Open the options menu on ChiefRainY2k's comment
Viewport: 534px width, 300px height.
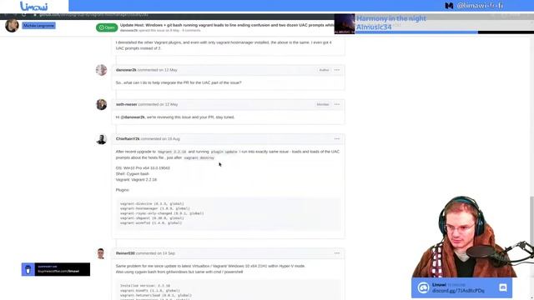tap(337, 139)
